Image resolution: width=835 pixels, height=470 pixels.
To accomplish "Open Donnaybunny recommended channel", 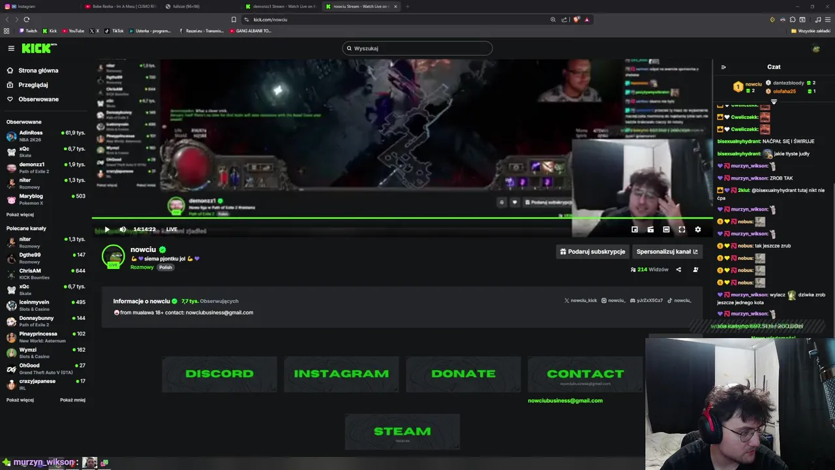I will 44,321.
